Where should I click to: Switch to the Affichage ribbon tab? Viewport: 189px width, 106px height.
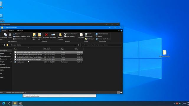pyautogui.click(x=20, y=31)
